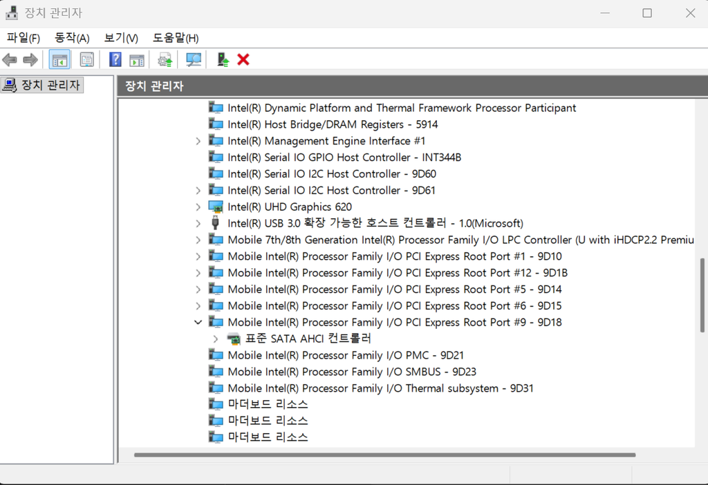Open the 보기(V) menu

pyautogui.click(x=121, y=38)
